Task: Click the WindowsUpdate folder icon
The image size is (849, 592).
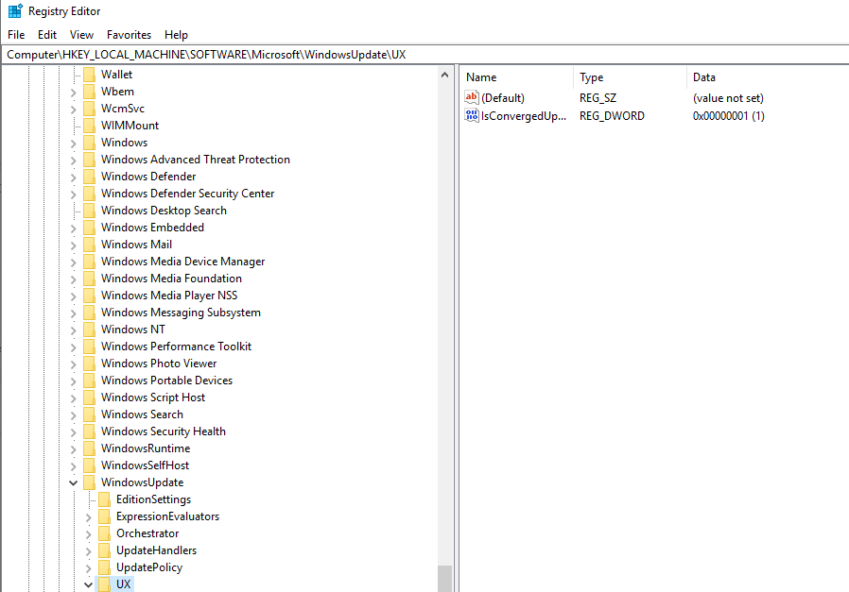Action: tap(89, 482)
